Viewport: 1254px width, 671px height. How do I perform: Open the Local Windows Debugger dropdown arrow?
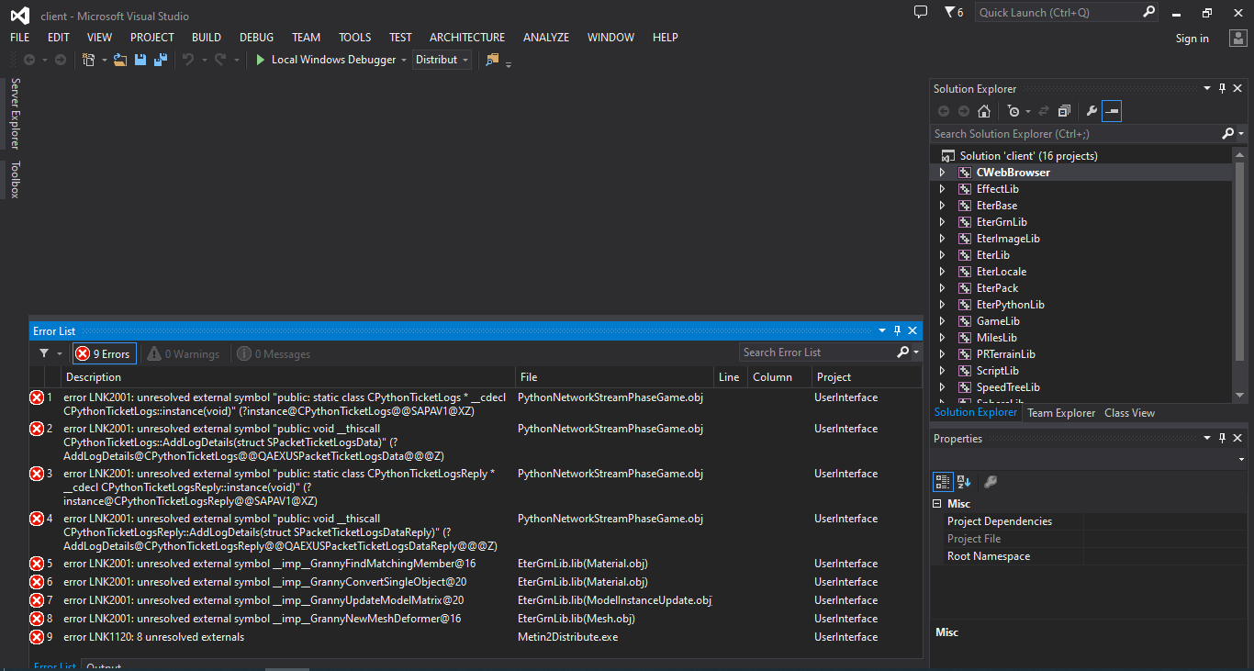point(404,61)
